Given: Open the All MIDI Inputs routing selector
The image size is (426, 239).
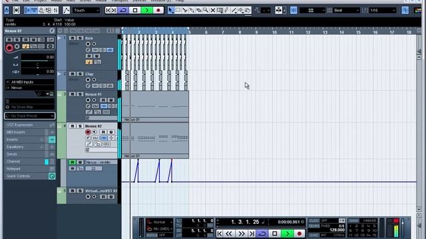Looking at the screenshot, I should click(x=29, y=82).
